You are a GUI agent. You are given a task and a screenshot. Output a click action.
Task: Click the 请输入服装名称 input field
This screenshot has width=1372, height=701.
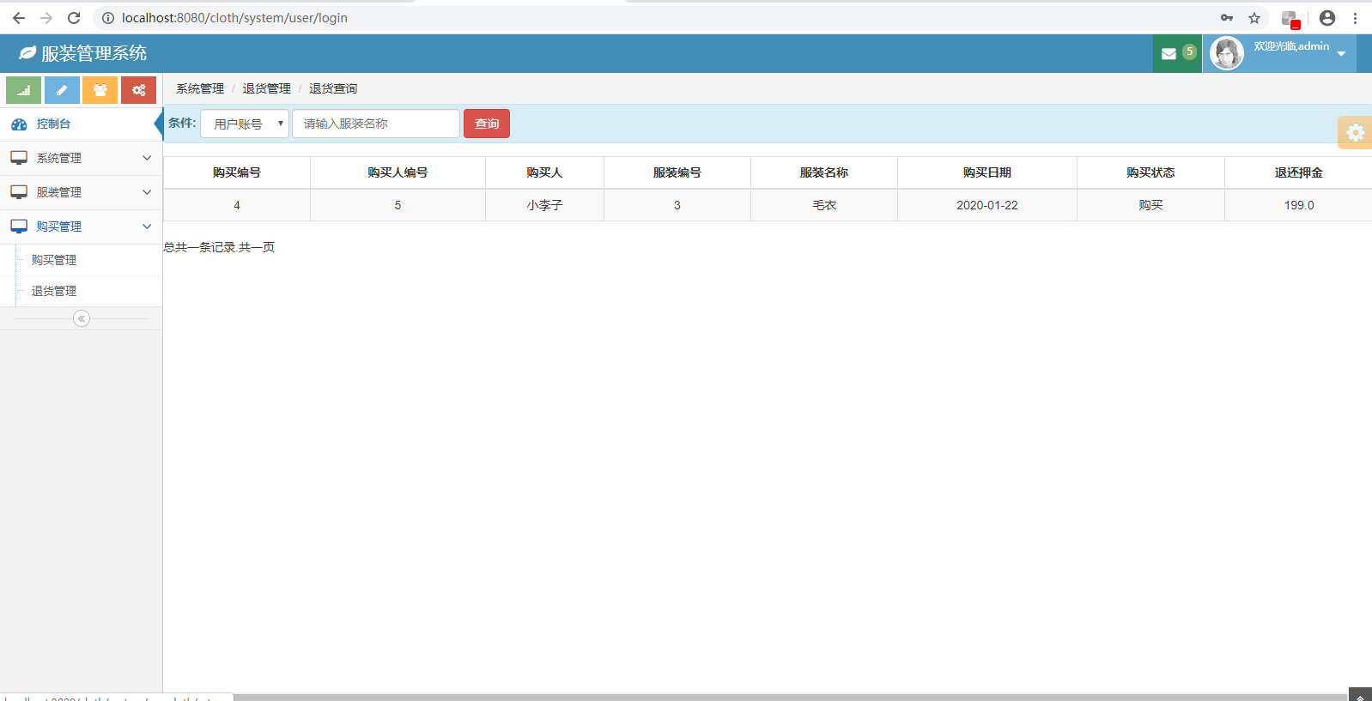[x=376, y=124]
